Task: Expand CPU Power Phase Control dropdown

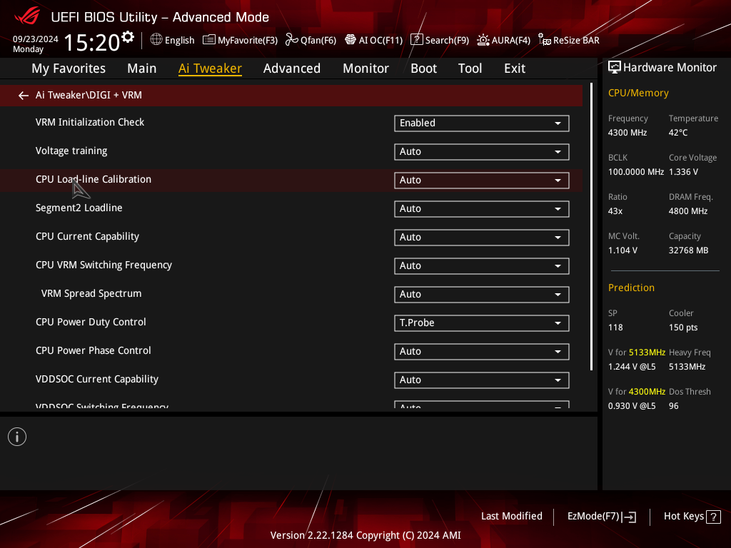Action: [482, 351]
